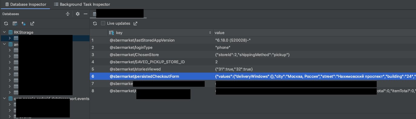This screenshot has width=416, height=119.
Task: Select row @sbermarket/loginType
Action: pyautogui.click(x=253, y=48)
